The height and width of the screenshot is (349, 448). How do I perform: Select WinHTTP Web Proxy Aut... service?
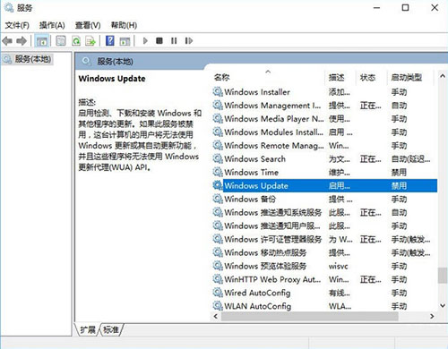(x=324, y=279)
